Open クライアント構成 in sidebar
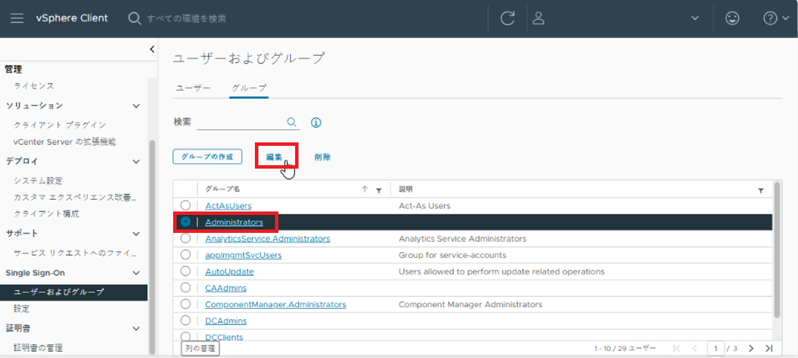Viewport: 798px width, 358px height. (x=46, y=214)
